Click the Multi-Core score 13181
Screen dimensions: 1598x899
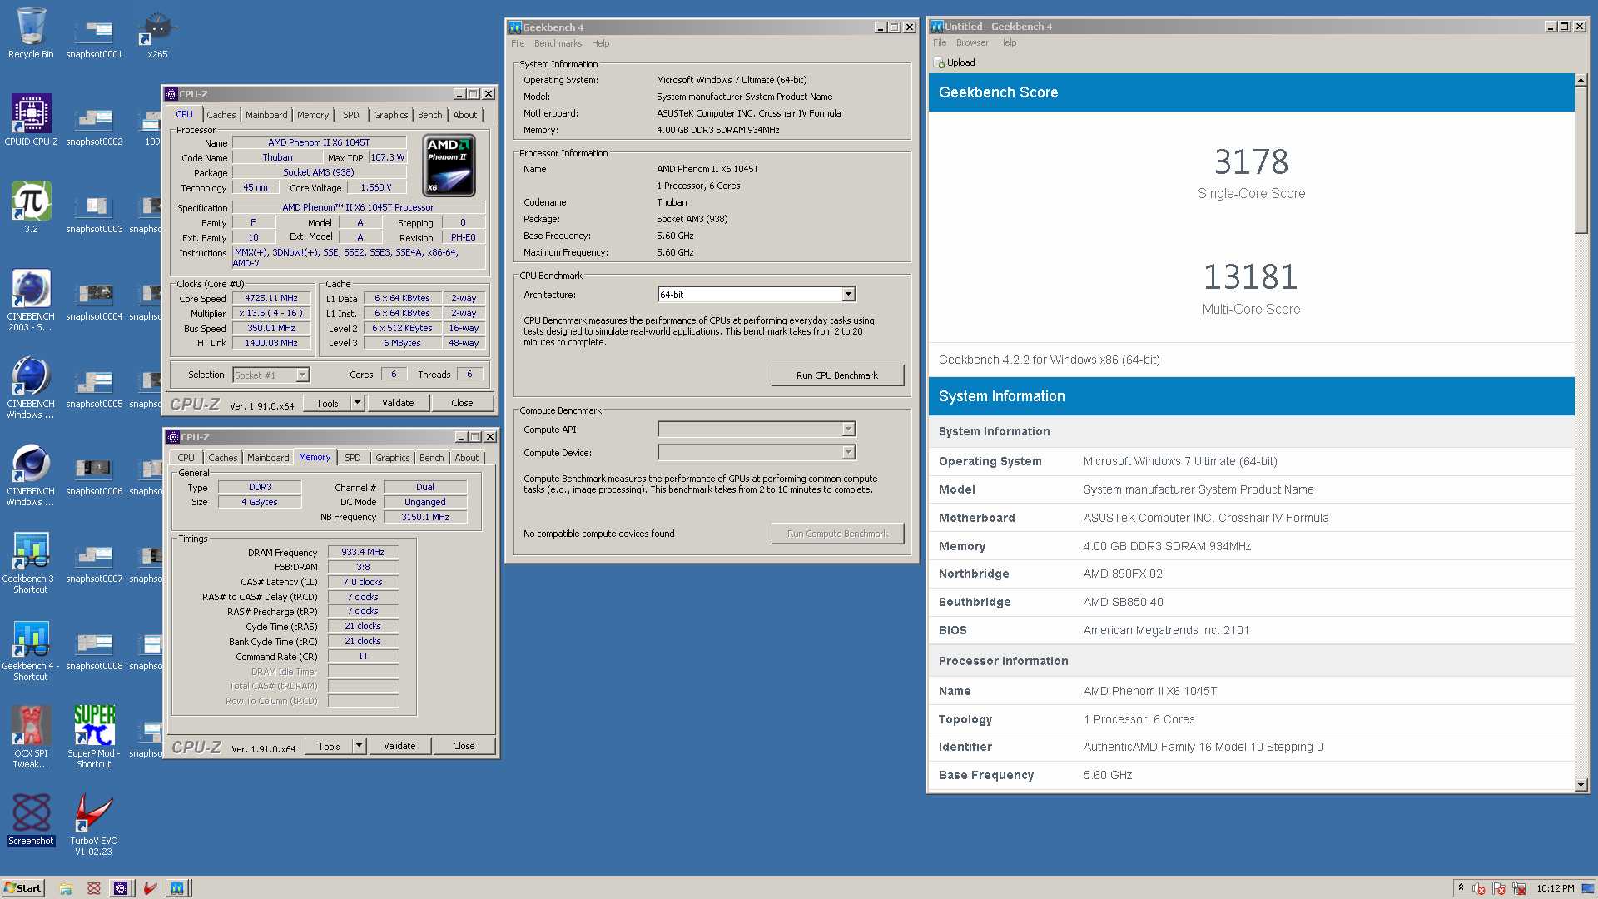(x=1251, y=276)
